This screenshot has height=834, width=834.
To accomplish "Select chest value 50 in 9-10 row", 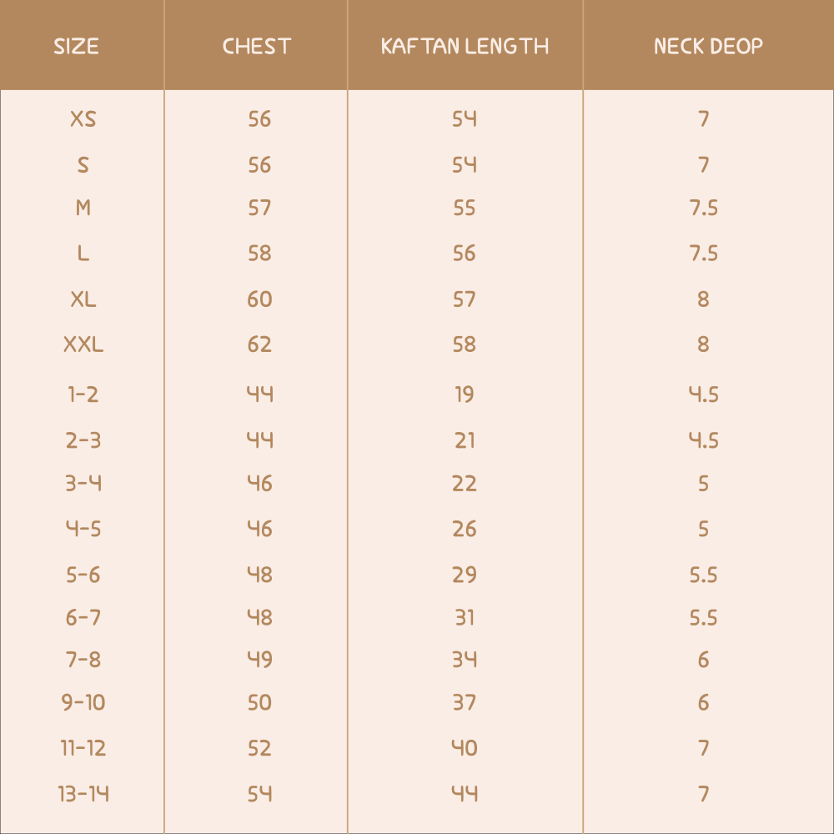I will (x=259, y=703).
